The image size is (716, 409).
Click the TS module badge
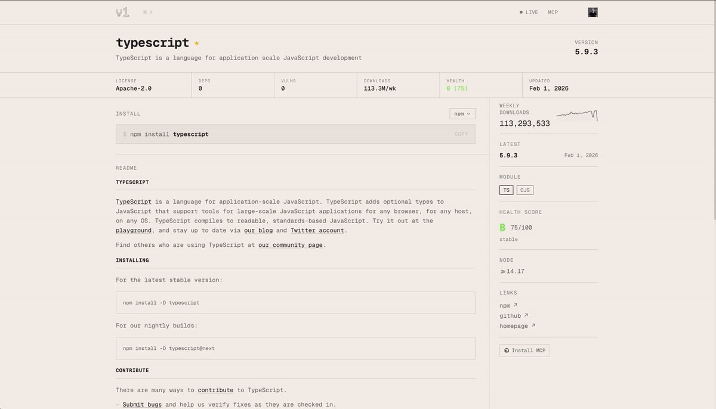pyautogui.click(x=507, y=190)
